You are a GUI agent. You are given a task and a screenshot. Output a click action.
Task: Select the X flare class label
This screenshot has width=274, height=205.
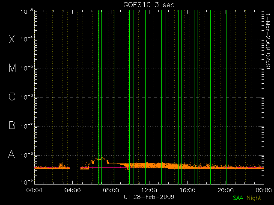click(x=12, y=39)
